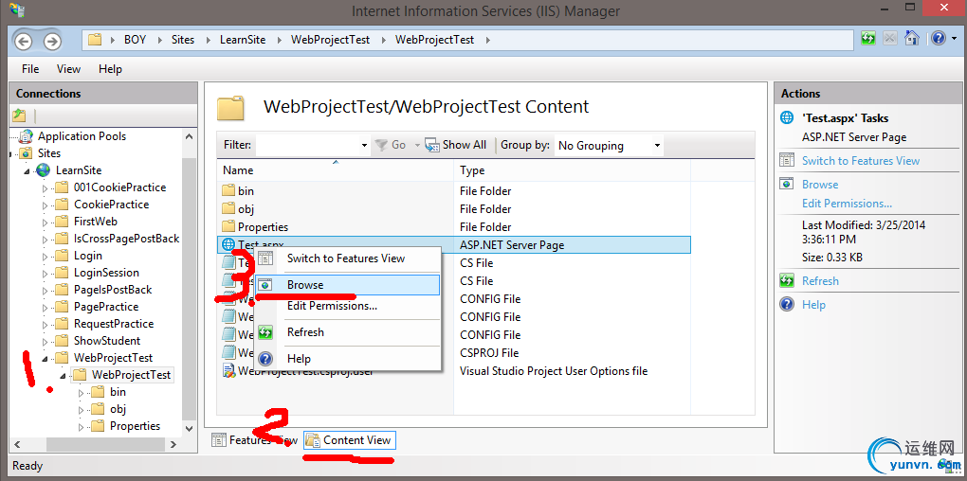Collapse the LearnSite tree node
Screen dimensions: 967x481
(x=27, y=170)
